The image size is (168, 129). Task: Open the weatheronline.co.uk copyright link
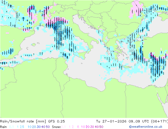[x=146, y=127]
